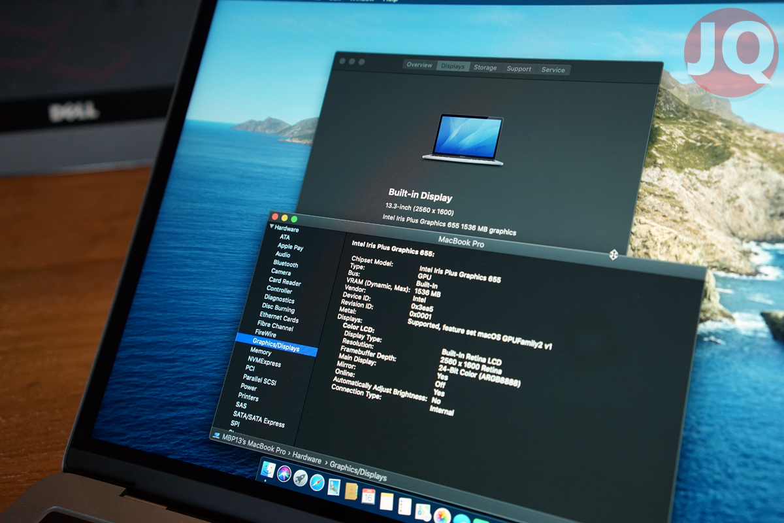Select Camera in the sidebar
The width and height of the screenshot is (784, 523).
click(281, 272)
